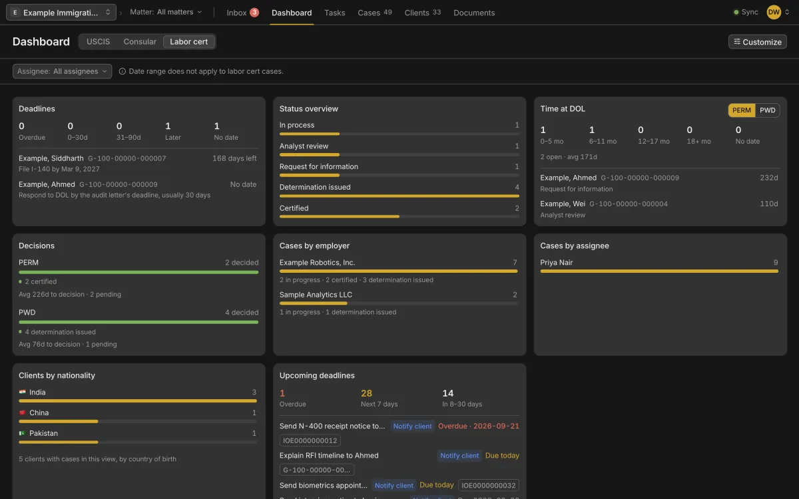
Task: Click the IOE0000000032 receipt chip
Action: click(489, 486)
